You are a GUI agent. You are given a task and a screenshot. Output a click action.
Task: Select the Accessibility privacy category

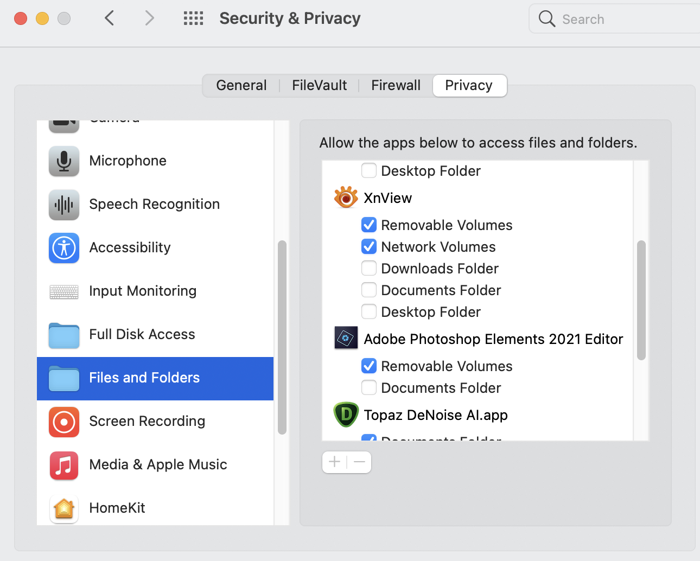(130, 247)
